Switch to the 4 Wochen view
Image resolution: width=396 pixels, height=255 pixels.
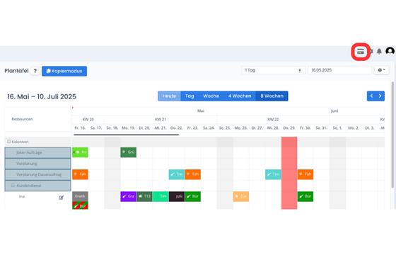240,96
